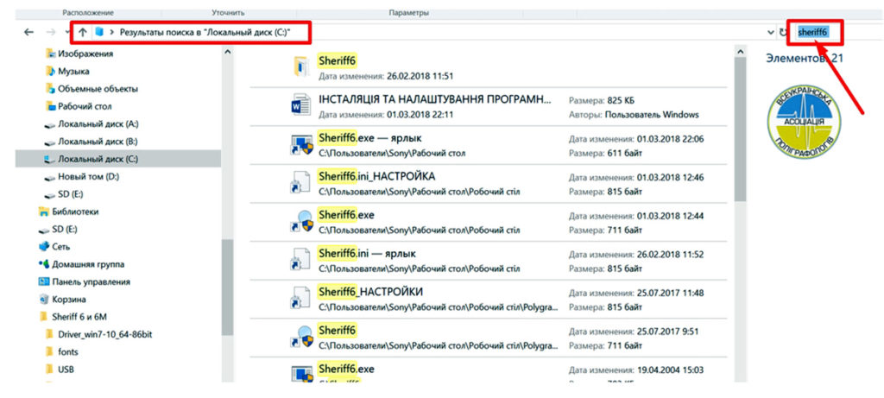Open Новый том (D:) in navigation pane
This screenshot has height=398, width=884.
pos(88,176)
